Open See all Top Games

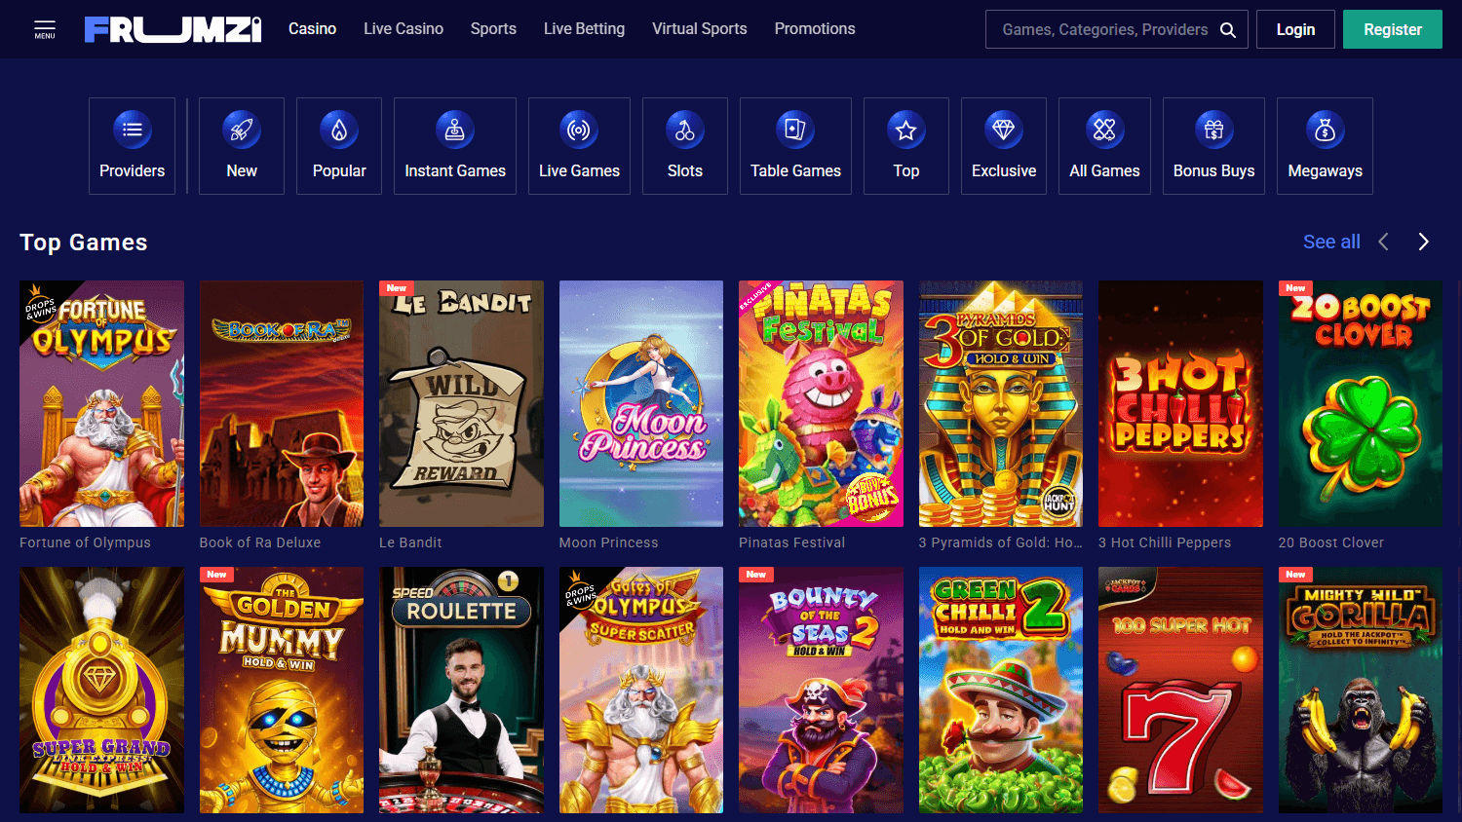[x=1331, y=241]
